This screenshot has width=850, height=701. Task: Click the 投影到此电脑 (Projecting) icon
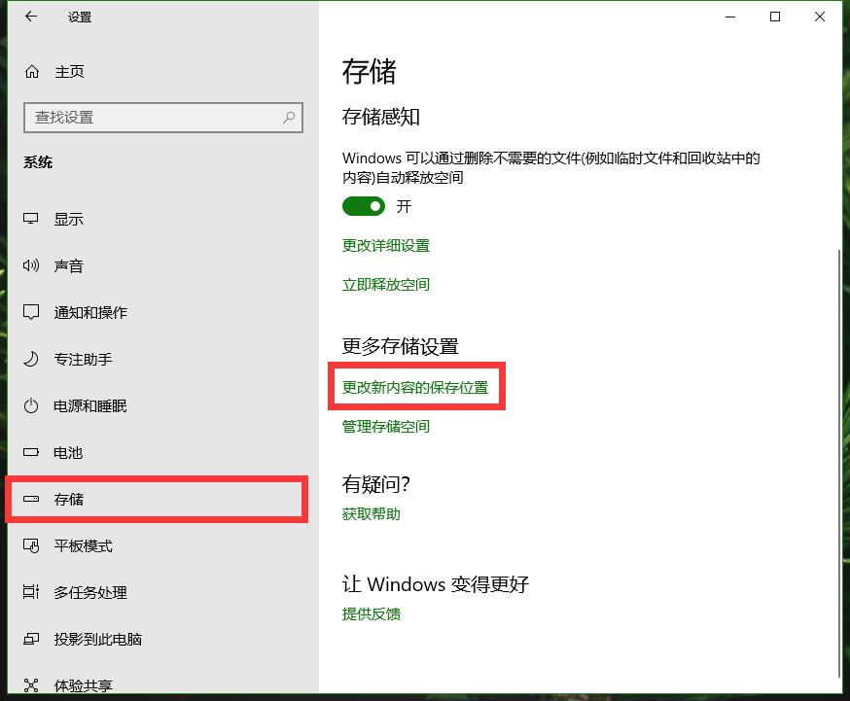pos(31,639)
